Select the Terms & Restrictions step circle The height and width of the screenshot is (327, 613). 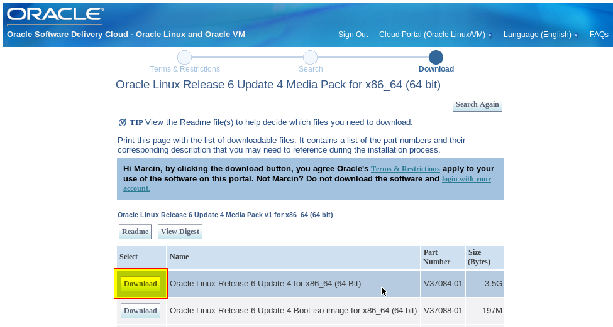pos(184,57)
